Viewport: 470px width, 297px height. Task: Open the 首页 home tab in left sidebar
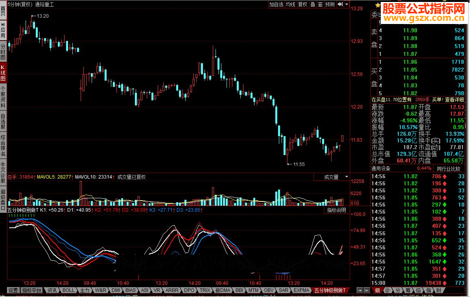[x=3, y=10]
